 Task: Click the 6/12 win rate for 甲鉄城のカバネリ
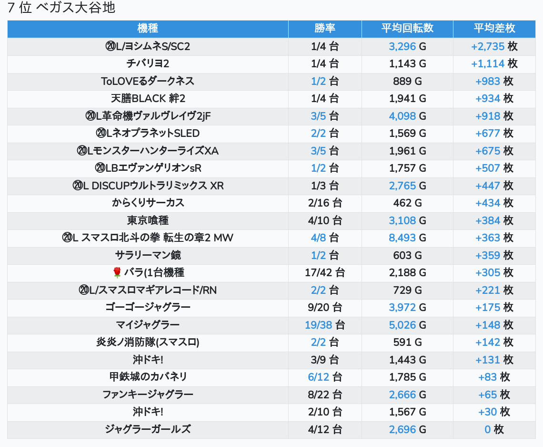319,377
